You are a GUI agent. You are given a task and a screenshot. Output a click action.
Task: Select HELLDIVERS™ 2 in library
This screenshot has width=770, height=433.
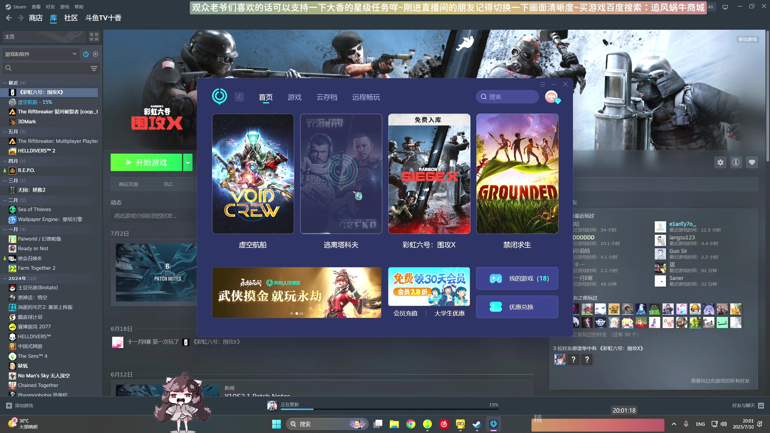37,151
